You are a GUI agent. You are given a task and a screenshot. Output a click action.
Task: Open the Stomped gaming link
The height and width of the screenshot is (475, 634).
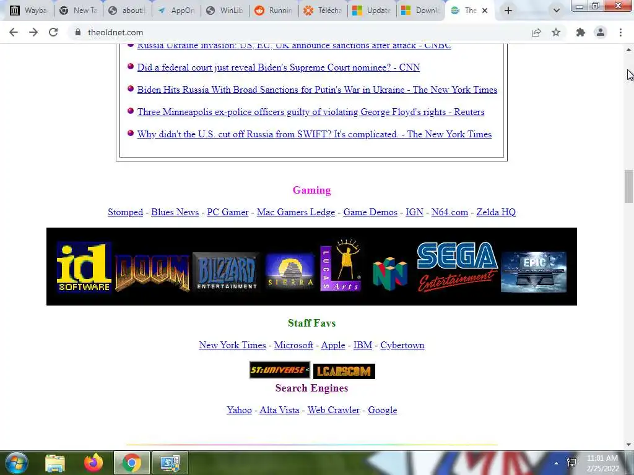tap(125, 212)
